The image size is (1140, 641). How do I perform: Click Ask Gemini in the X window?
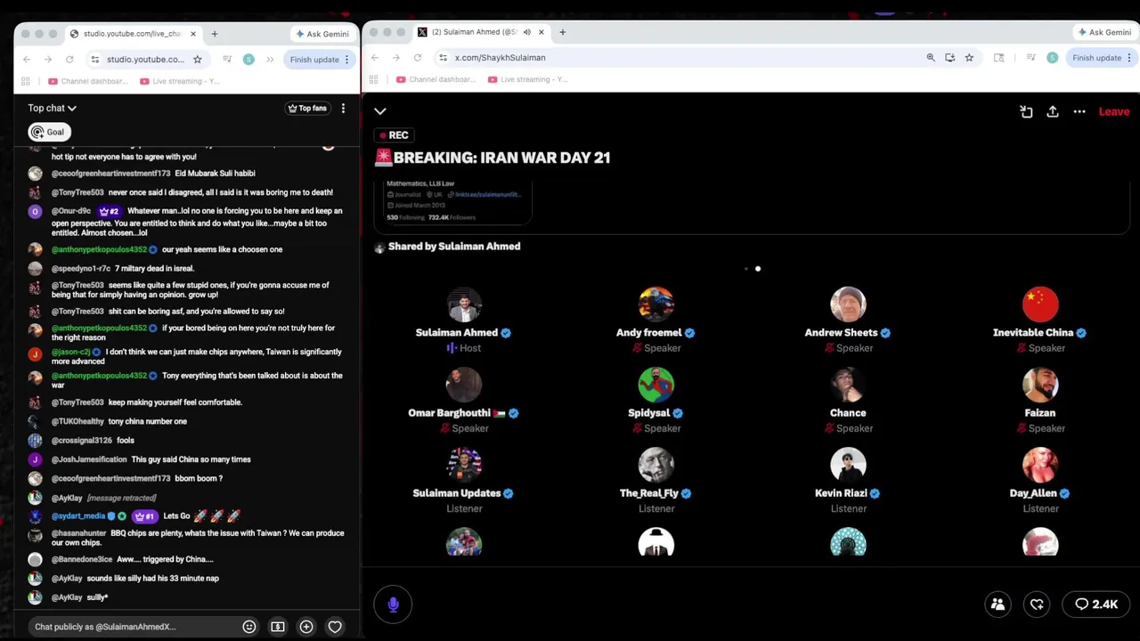coord(1104,32)
